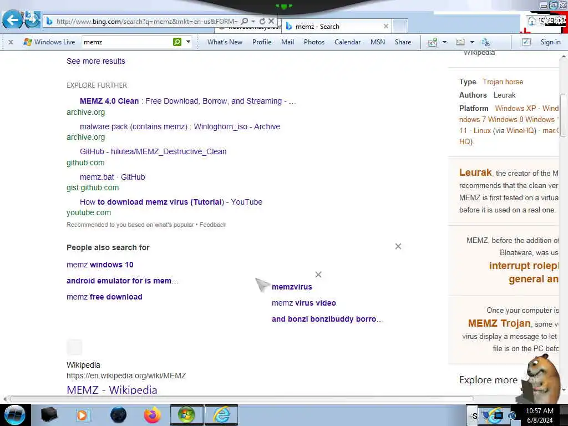Click the 'See more results' link
The image size is (568, 426).
[x=95, y=61]
